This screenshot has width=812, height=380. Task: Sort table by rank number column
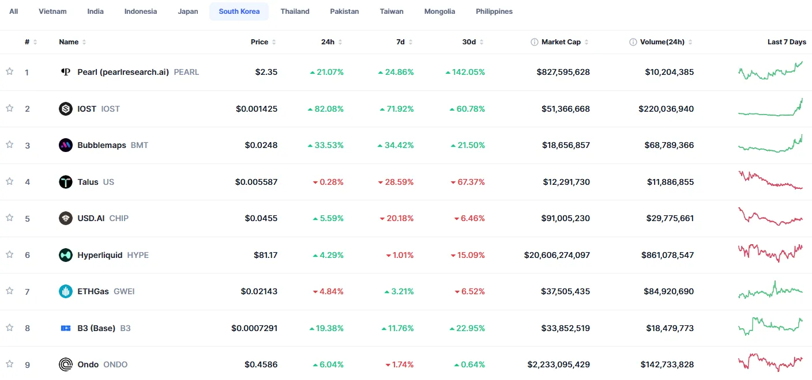[31, 42]
